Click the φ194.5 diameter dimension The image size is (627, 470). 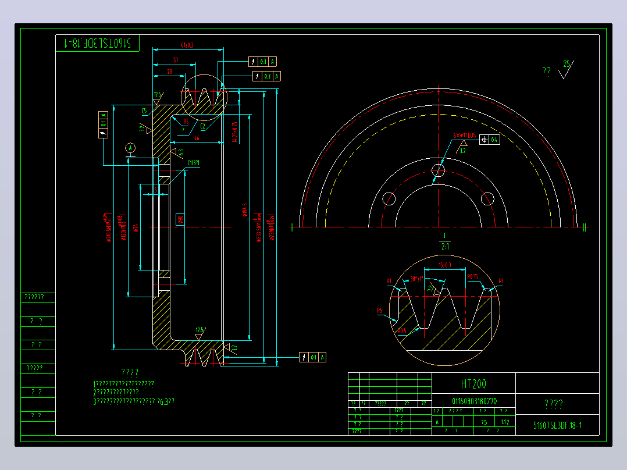[x=245, y=210]
